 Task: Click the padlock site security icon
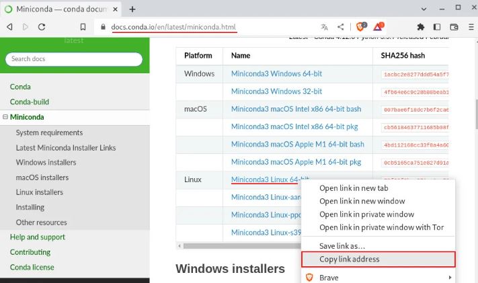[x=103, y=27]
